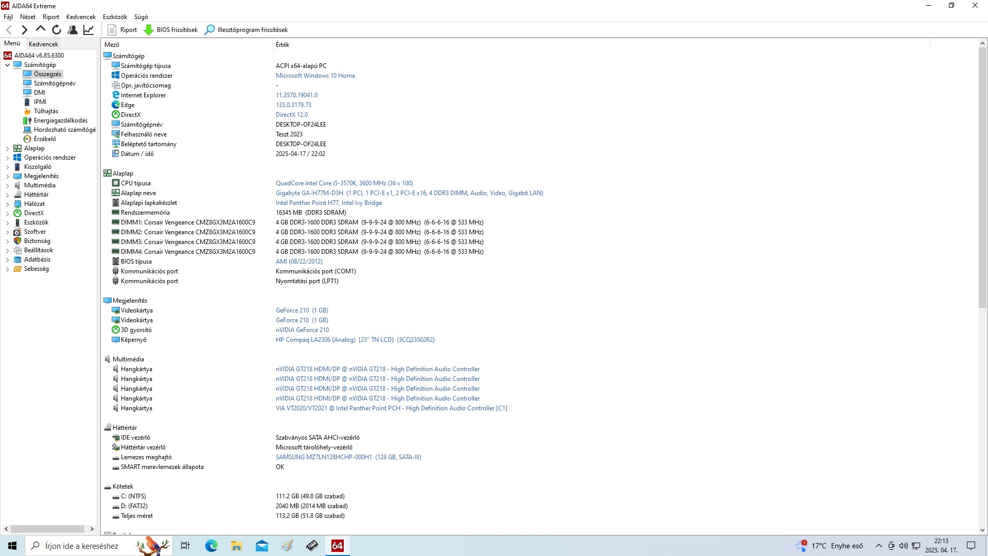Viewport: 988px width, 556px height.
Task: Open the Nézet menu
Action: pyautogui.click(x=28, y=17)
